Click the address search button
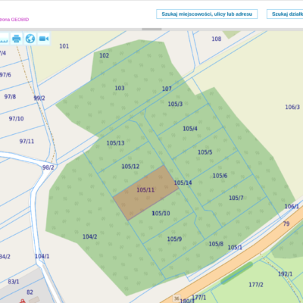303x303 pixels. [x=207, y=14]
